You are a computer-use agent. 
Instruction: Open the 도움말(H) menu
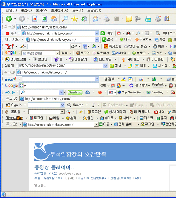(x=94, y=10)
